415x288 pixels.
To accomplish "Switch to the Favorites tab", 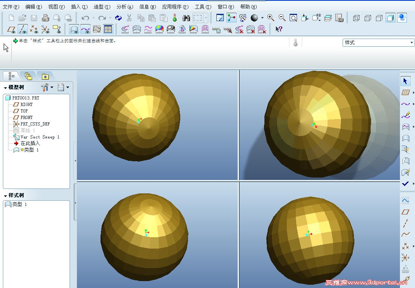I will pyautogui.click(x=45, y=77).
